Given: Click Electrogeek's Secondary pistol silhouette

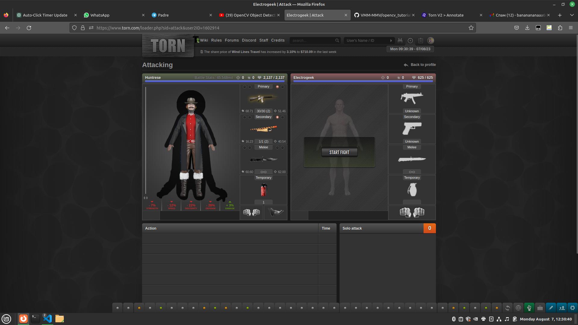Looking at the screenshot, I should [412, 128].
